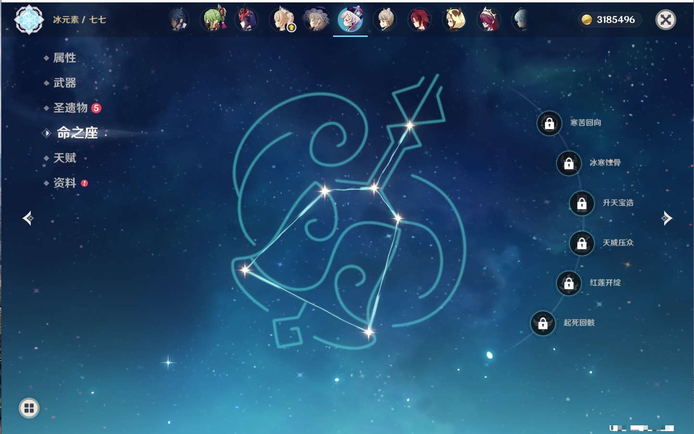Viewport: 694px width, 434px height.
Task: Select the highlighted Qiqi portrait
Action: [351, 20]
